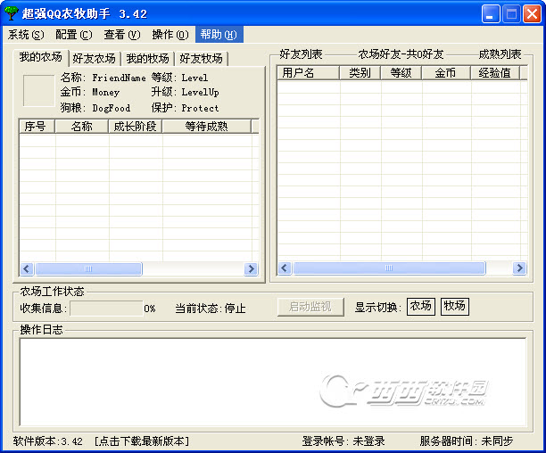Minimize the 超强QQ农牧助手 window
546x453 pixels.
tap(491, 14)
